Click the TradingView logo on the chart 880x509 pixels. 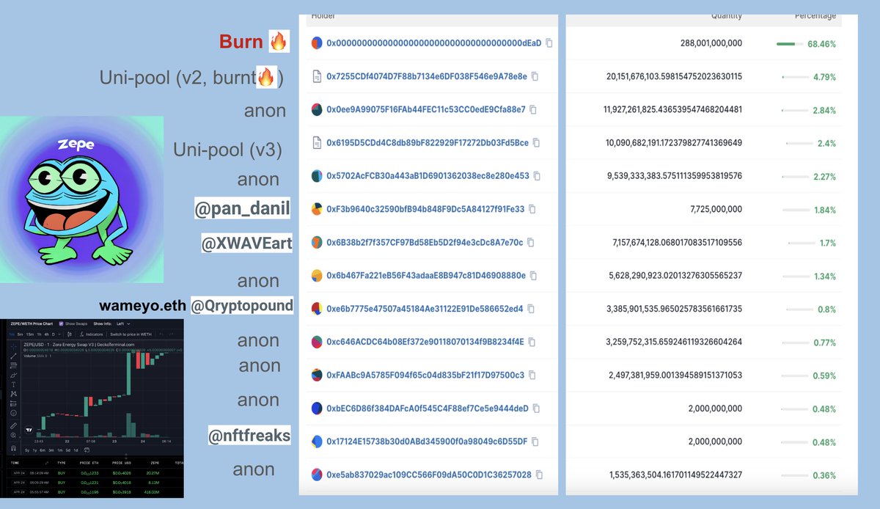(29, 430)
